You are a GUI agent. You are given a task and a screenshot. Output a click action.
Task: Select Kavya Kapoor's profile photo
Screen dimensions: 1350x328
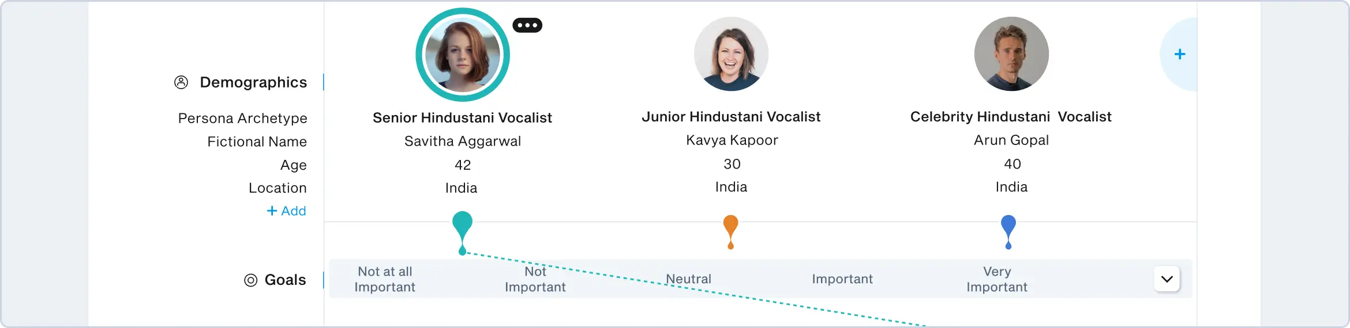point(731,54)
